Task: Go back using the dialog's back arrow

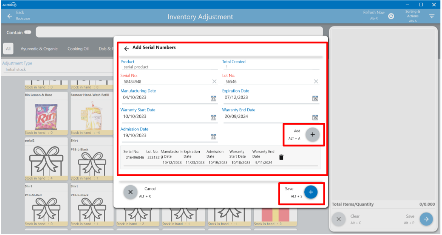Action: (x=126, y=49)
